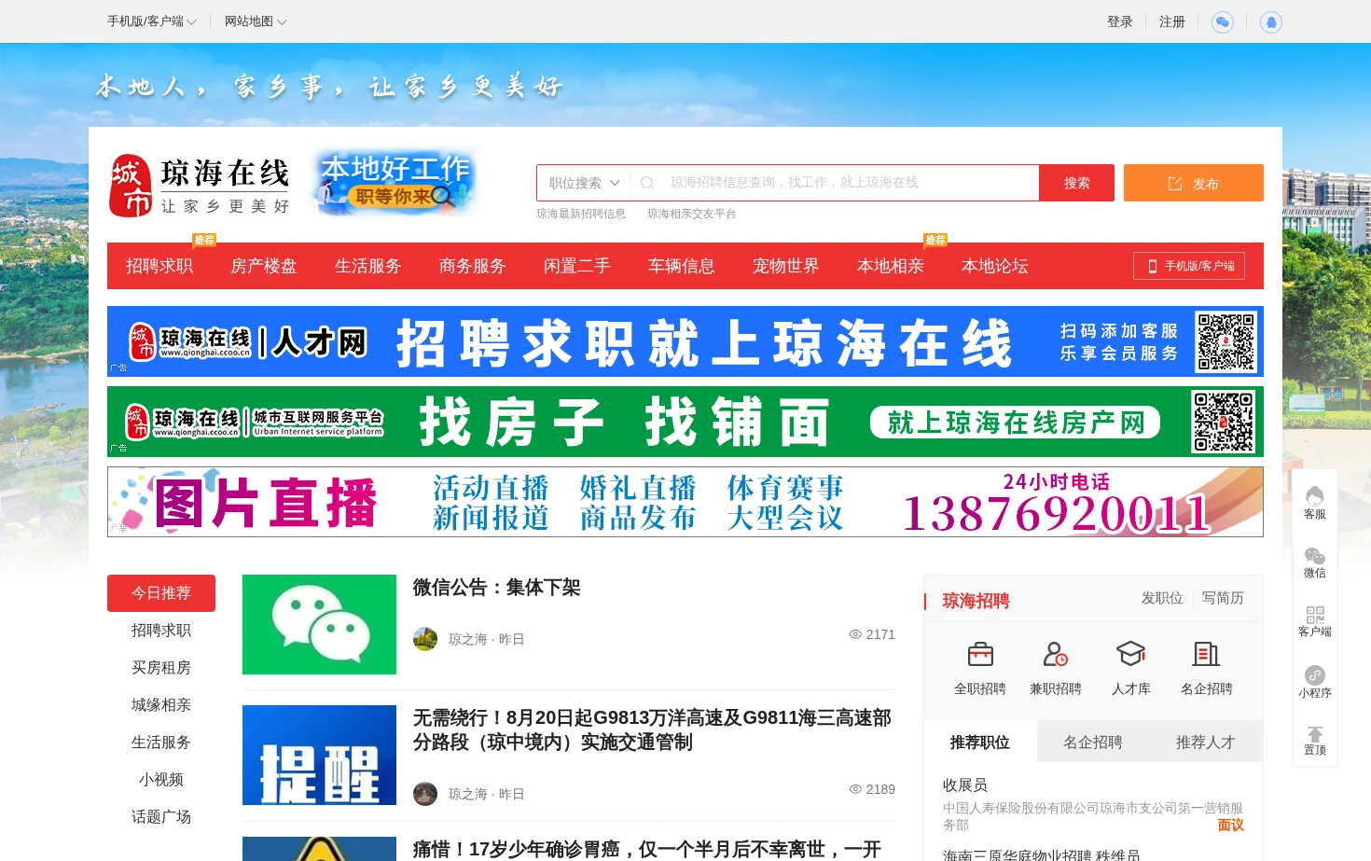Expand 手机版/客户端 dropdown in top bar
The width and height of the screenshot is (1371, 861).
(x=152, y=21)
